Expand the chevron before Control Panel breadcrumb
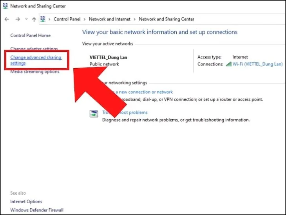The image size is (286, 215). (49, 19)
